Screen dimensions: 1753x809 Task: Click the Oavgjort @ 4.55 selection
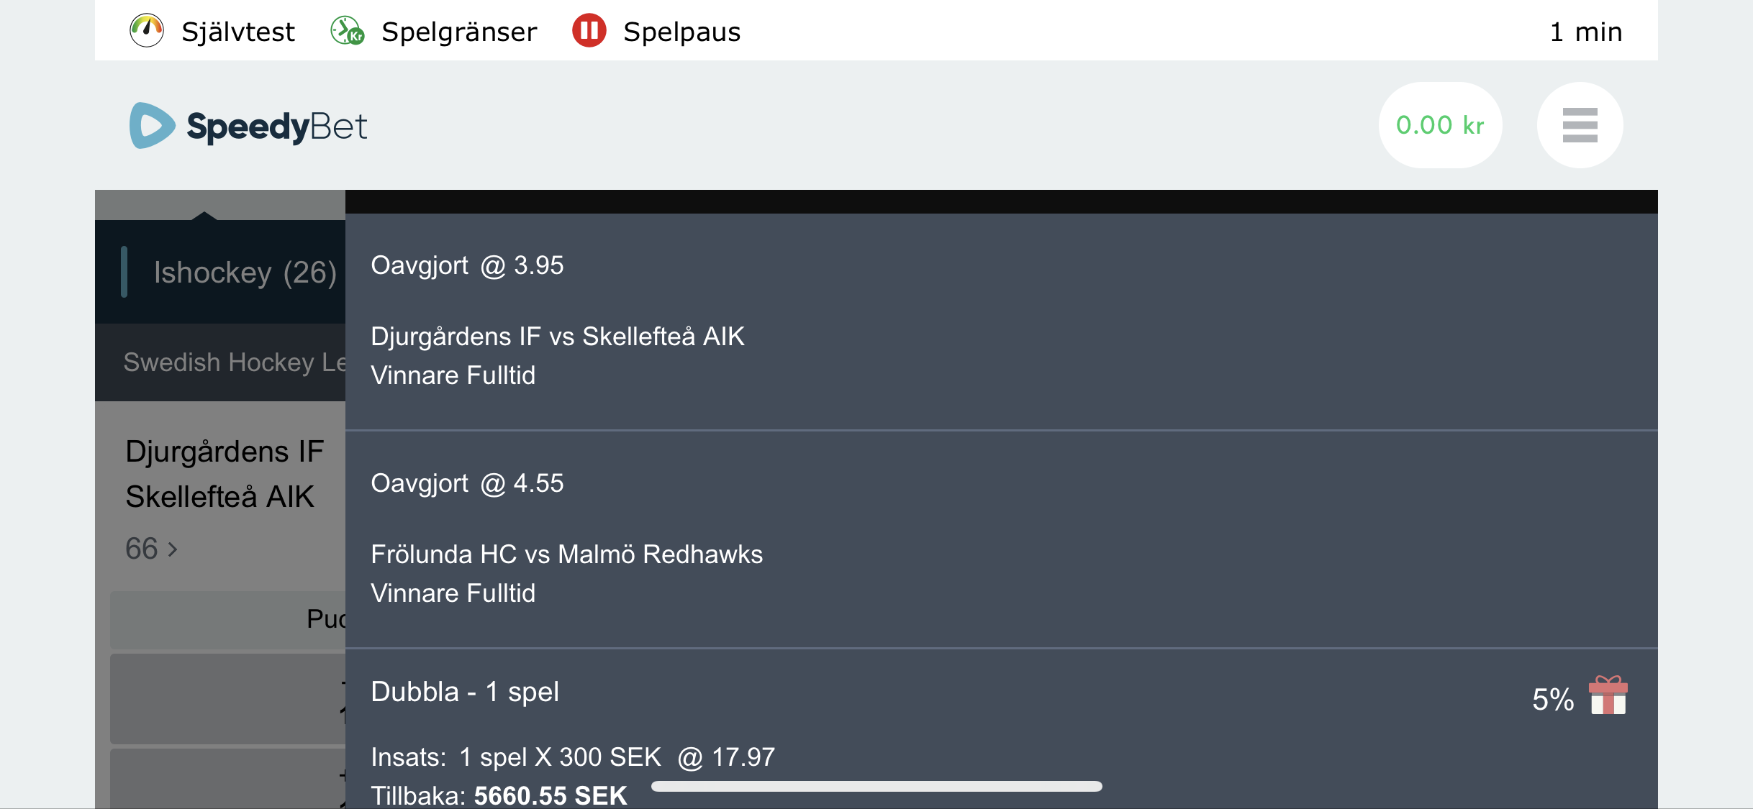click(x=467, y=483)
